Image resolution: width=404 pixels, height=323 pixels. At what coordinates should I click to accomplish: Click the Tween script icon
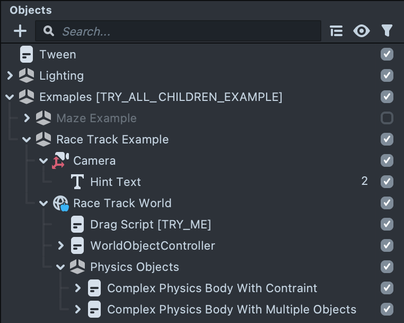(x=27, y=54)
